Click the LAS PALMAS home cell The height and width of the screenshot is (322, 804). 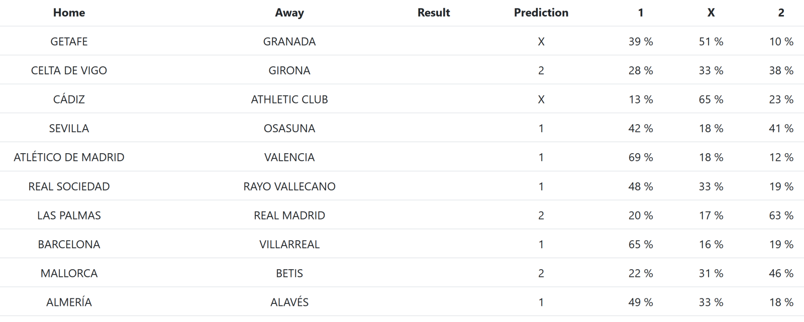(x=69, y=216)
